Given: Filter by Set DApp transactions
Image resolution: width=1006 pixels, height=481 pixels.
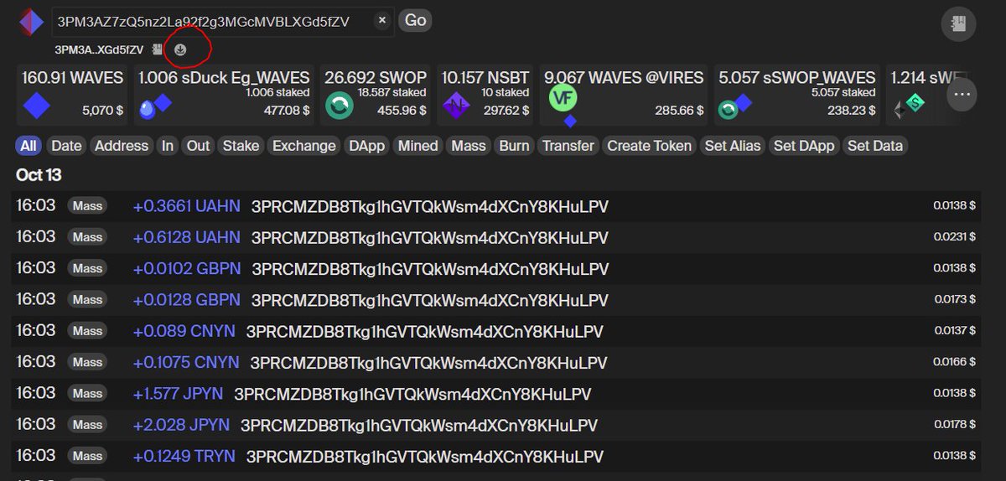Looking at the screenshot, I should [x=804, y=146].
